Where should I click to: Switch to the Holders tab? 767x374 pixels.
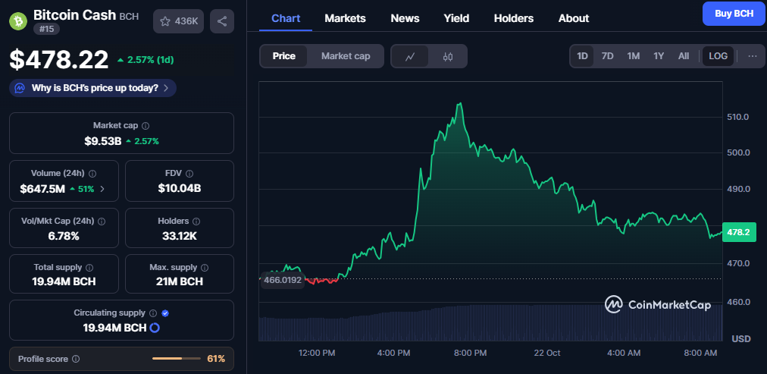(x=513, y=18)
